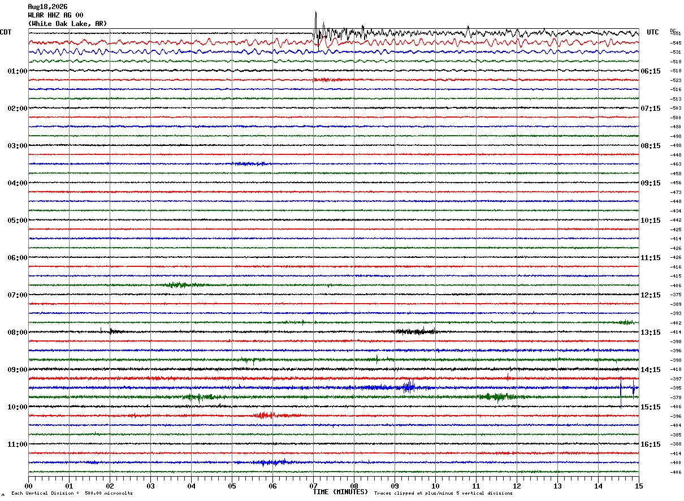Select the 16:15 UTC time label
The height and width of the screenshot is (501, 684).
point(651,444)
